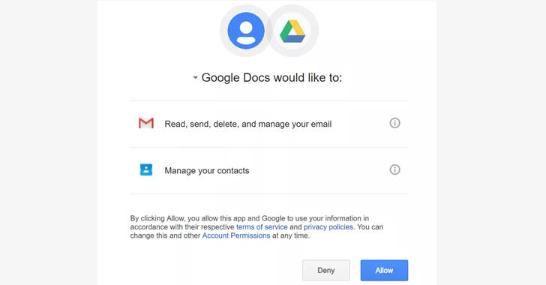Screen dimensions: 546x285
Task: Click the gray margin left of dialog
Action: point(49,142)
